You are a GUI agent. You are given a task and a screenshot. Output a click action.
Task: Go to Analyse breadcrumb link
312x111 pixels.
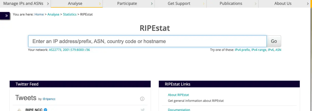pyautogui.click(x=53, y=14)
